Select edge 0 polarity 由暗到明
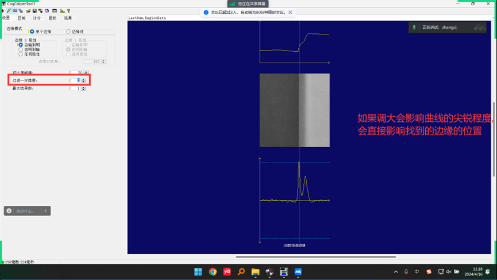Viewport: 497px width, 280px height. (x=21, y=45)
